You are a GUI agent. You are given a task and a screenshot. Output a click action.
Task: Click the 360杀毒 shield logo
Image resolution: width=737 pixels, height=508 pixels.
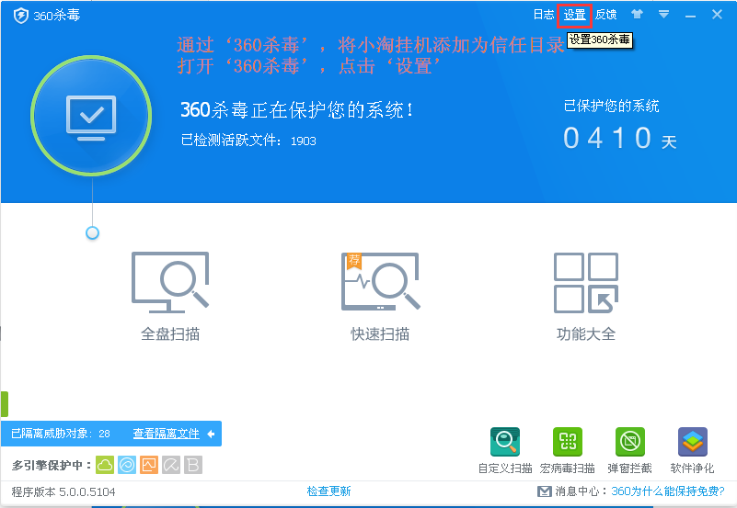tap(20, 16)
